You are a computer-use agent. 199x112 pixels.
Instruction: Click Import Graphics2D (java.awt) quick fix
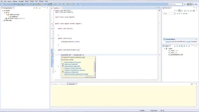pos(72,62)
